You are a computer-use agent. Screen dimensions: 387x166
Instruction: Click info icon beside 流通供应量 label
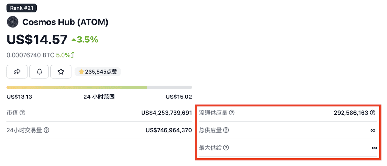[x=232, y=113]
